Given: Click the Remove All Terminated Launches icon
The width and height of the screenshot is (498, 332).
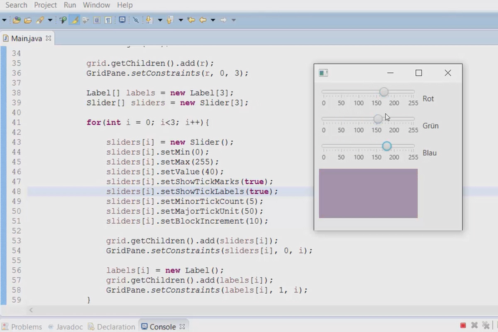Looking at the screenshot, I should tap(486, 325).
